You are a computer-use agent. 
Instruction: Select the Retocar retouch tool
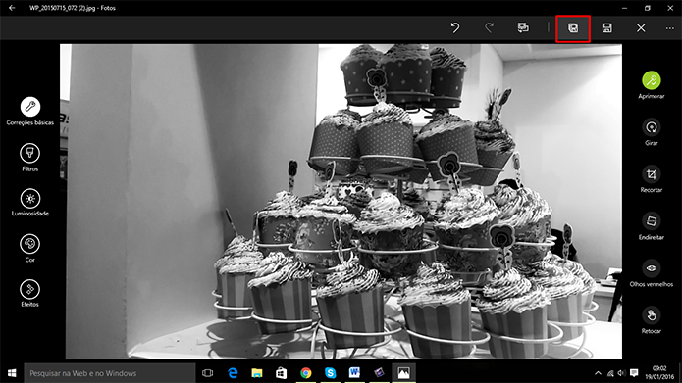tap(652, 320)
